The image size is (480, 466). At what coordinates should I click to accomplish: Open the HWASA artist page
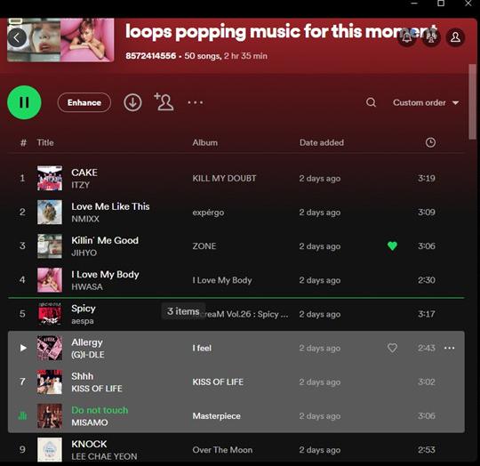point(87,287)
